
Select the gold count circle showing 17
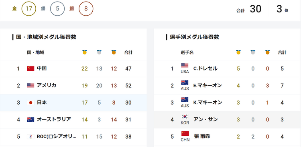click(28, 9)
